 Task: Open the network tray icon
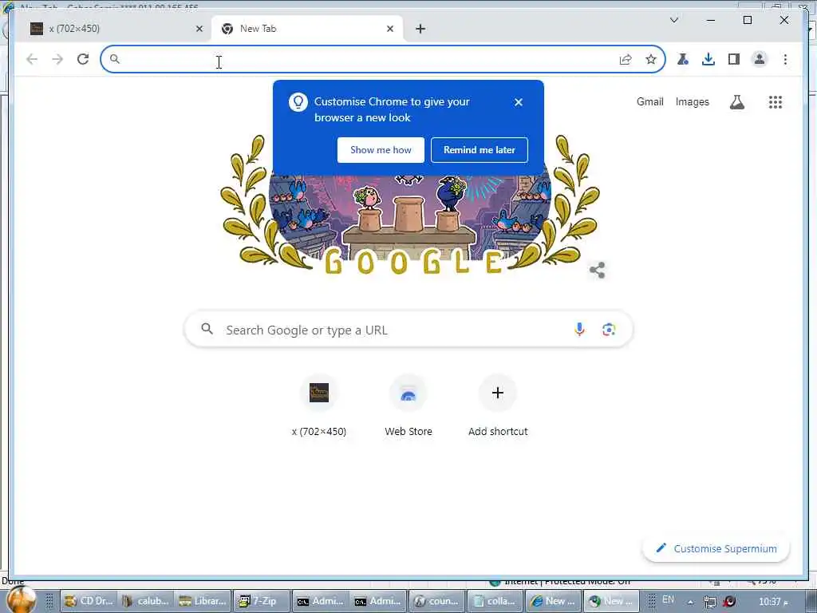(x=709, y=602)
